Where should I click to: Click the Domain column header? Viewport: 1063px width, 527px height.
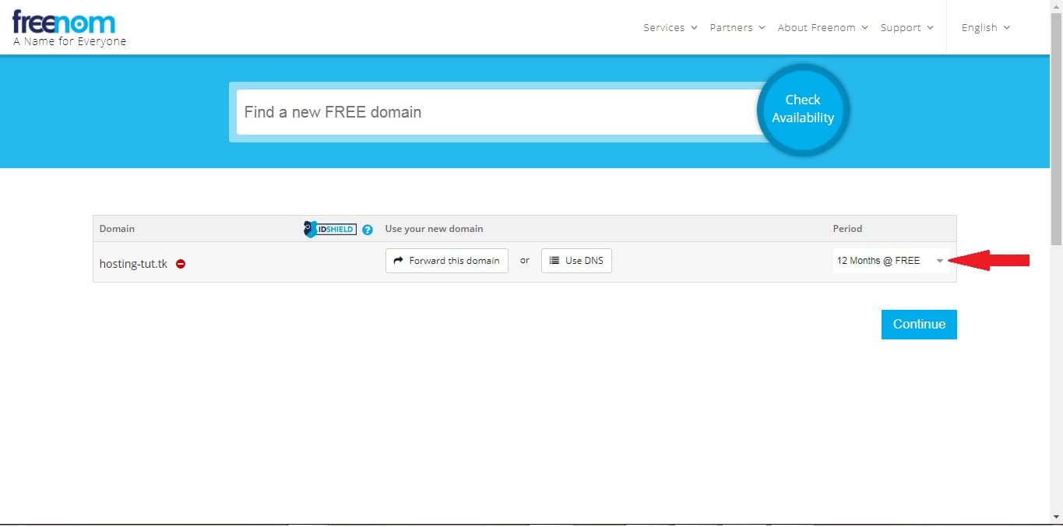[x=117, y=229]
